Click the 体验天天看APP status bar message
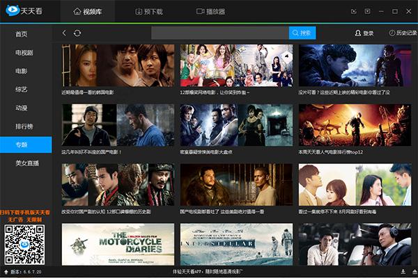 point(208,272)
